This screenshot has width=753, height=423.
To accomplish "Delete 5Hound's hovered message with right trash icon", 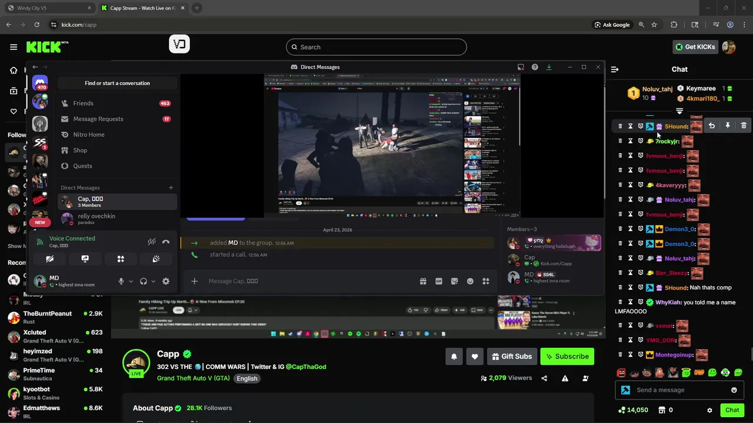I will tap(744, 126).
